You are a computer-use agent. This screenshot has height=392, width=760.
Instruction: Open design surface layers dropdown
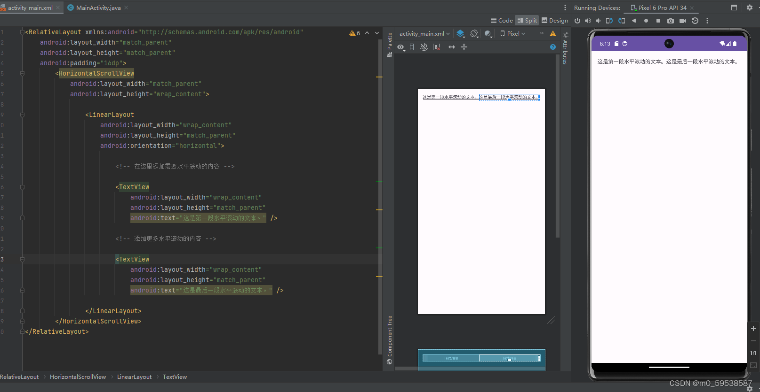click(x=461, y=34)
